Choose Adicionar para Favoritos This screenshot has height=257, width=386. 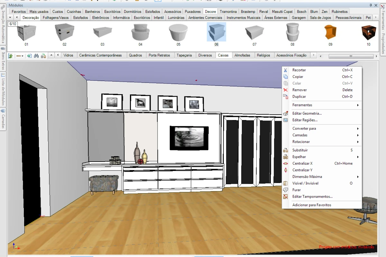311,205
